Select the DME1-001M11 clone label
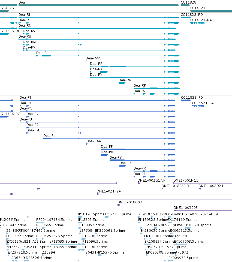The height and width of the screenshot is (262, 232). [186, 180]
